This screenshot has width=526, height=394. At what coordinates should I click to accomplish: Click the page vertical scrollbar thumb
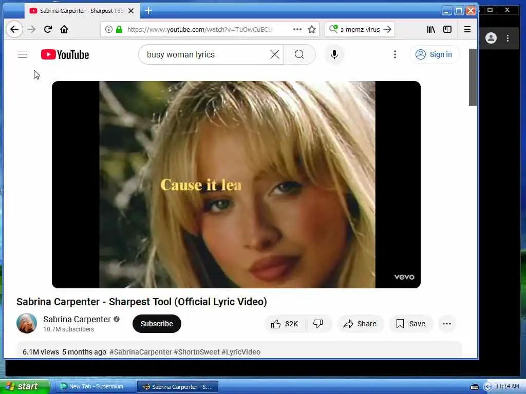point(473,77)
